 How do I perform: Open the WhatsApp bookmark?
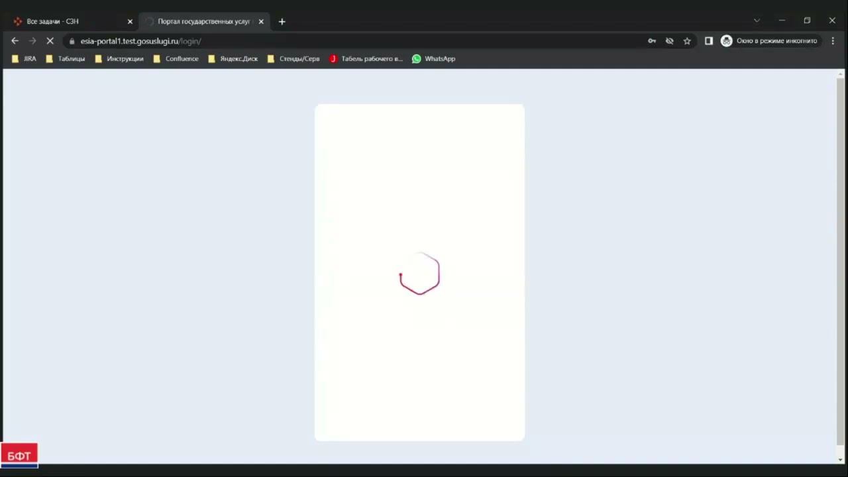(433, 59)
